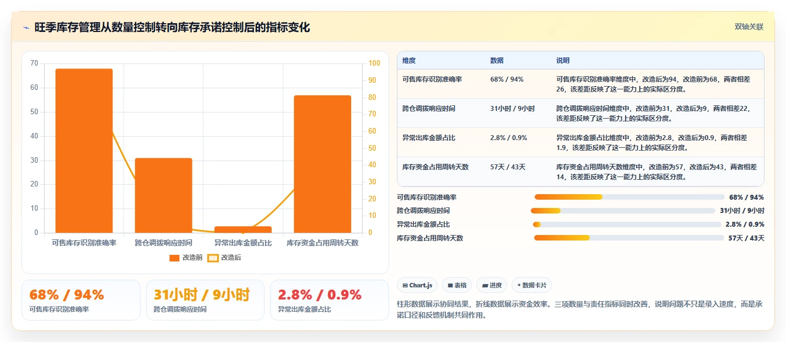The width and height of the screenshot is (786, 342).
Task: Click the 可售库存识别准确率 progress bar
Action: 629,197
